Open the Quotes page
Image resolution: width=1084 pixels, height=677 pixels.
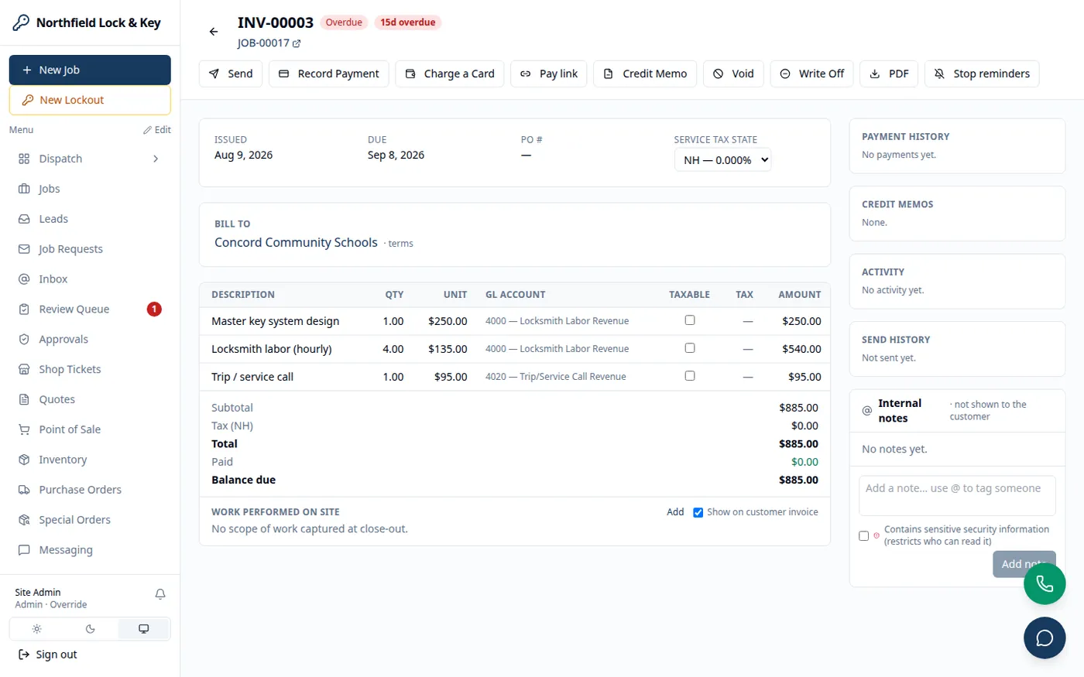coord(90,399)
